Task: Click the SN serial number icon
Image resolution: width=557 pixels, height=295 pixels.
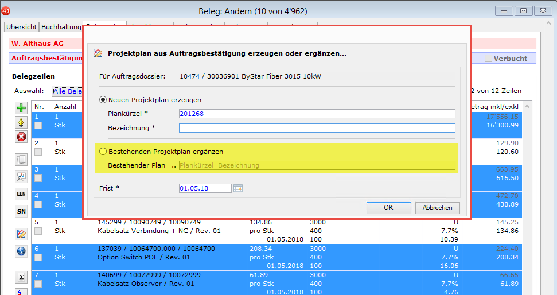Action: (21, 211)
